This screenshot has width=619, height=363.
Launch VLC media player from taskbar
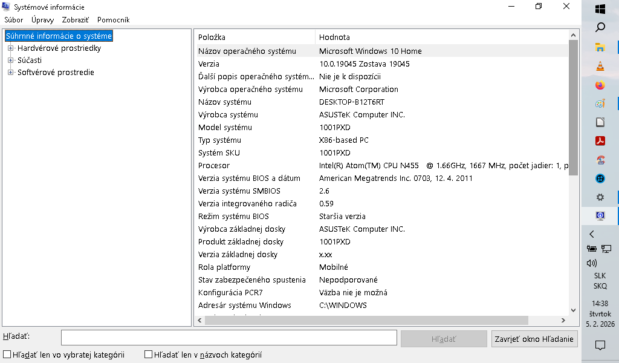[x=600, y=67]
